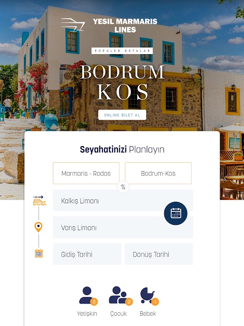Click the Bebek count badge showing 1
This screenshot has width=244, height=326.
(155, 302)
